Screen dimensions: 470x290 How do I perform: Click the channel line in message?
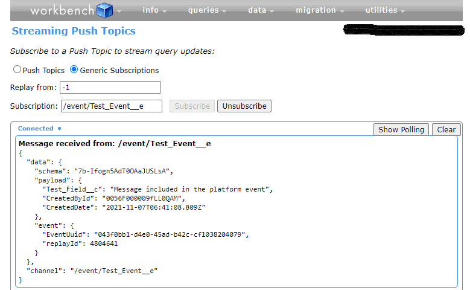(x=92, y=271)
